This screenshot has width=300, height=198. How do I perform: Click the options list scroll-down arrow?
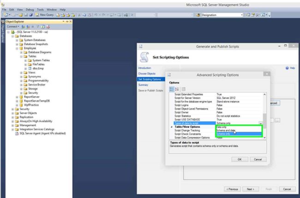264,138
